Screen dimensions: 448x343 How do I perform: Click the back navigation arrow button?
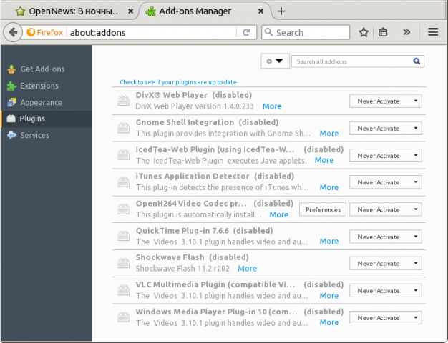tap(13, 32)
